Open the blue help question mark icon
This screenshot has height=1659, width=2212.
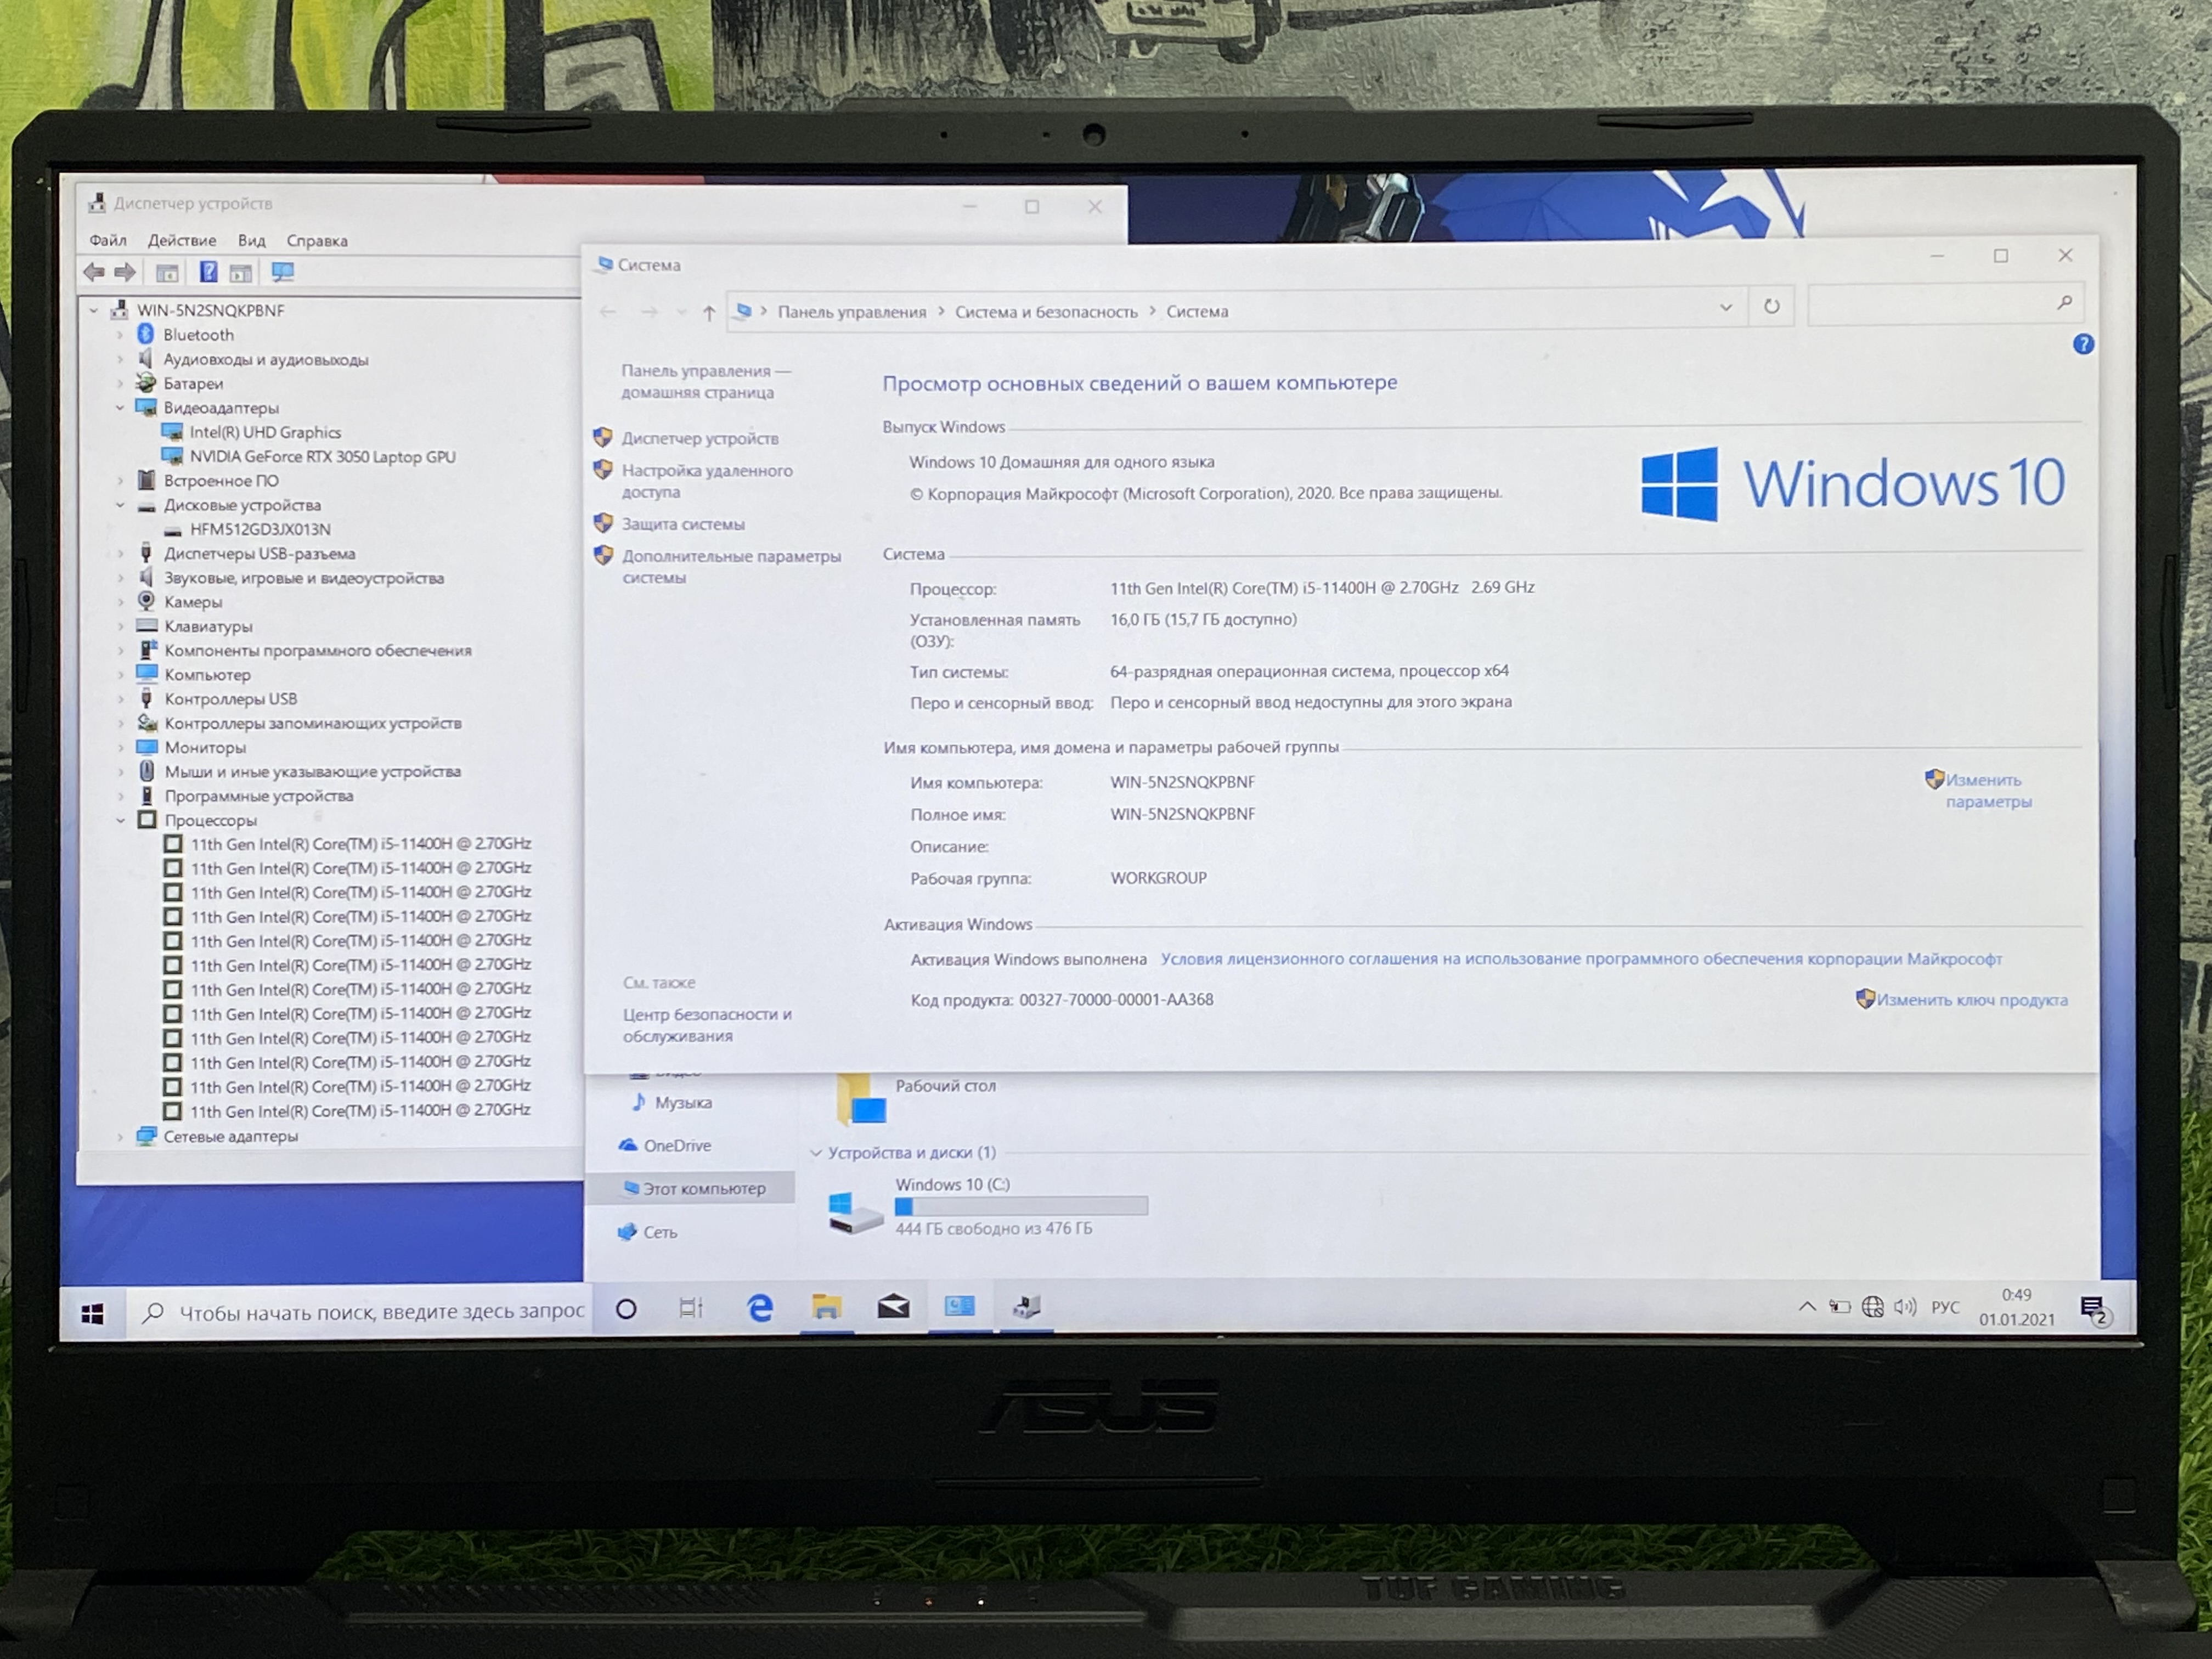(x=2083, y=344)
